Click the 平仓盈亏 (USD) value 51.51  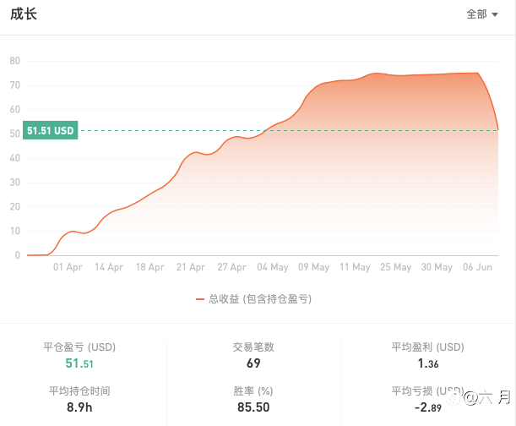point(79,363)
